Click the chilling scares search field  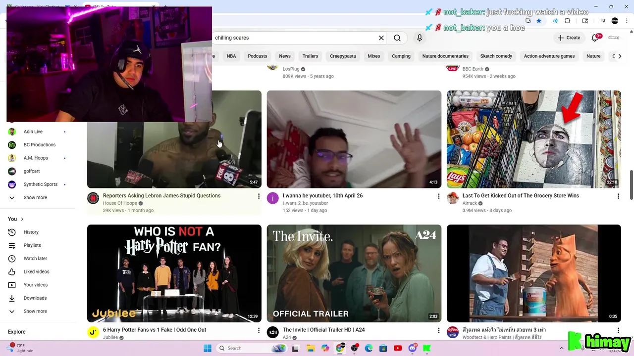click(295, 38)
